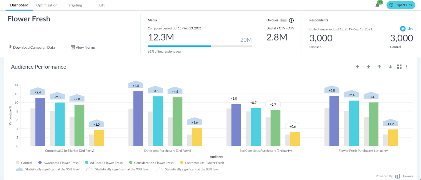Screen dimensions: 421x180
Task: Click the Contextual & In-Market (3rd Party) axis label
Action: pos(69,151)
